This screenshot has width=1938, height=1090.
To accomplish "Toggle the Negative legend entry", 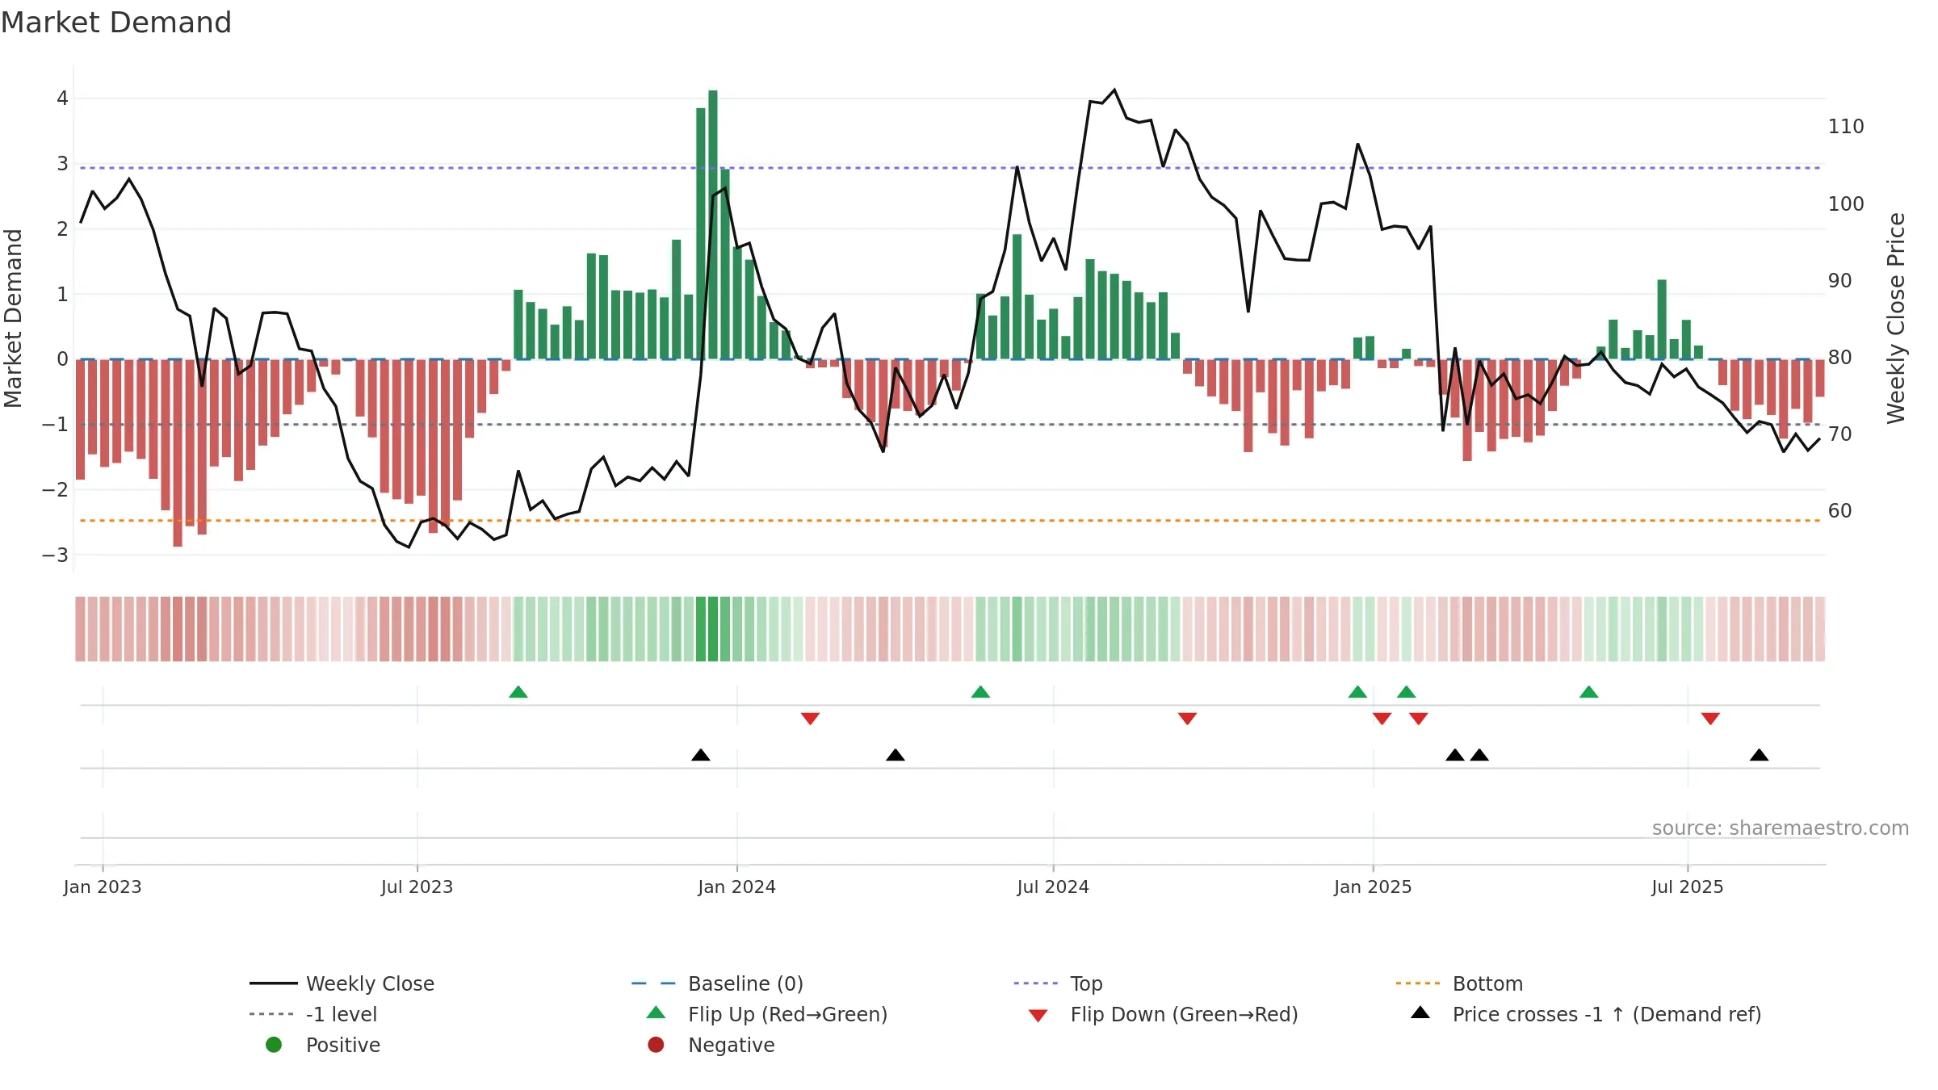I will (x=711, y=1045).
